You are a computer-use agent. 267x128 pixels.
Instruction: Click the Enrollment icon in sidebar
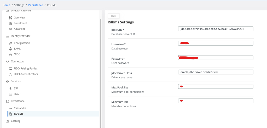tap(10, 23)
